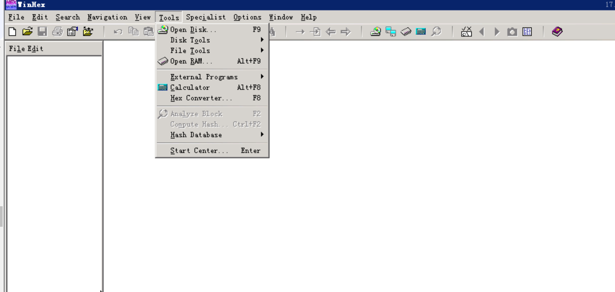This screenshot has height=292, width=615.
Task: Open the main Edit menu
Action: click(x=40, y=17)
